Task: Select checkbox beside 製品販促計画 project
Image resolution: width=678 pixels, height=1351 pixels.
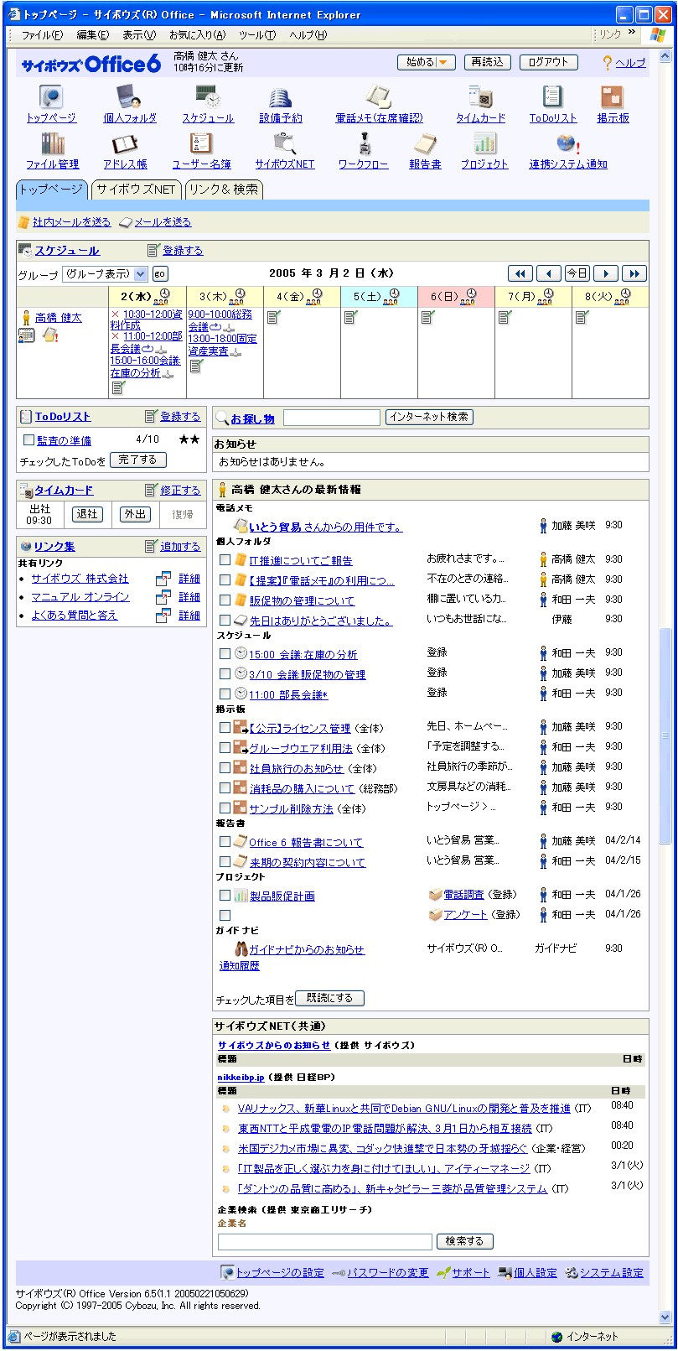Action: point(225,895)
